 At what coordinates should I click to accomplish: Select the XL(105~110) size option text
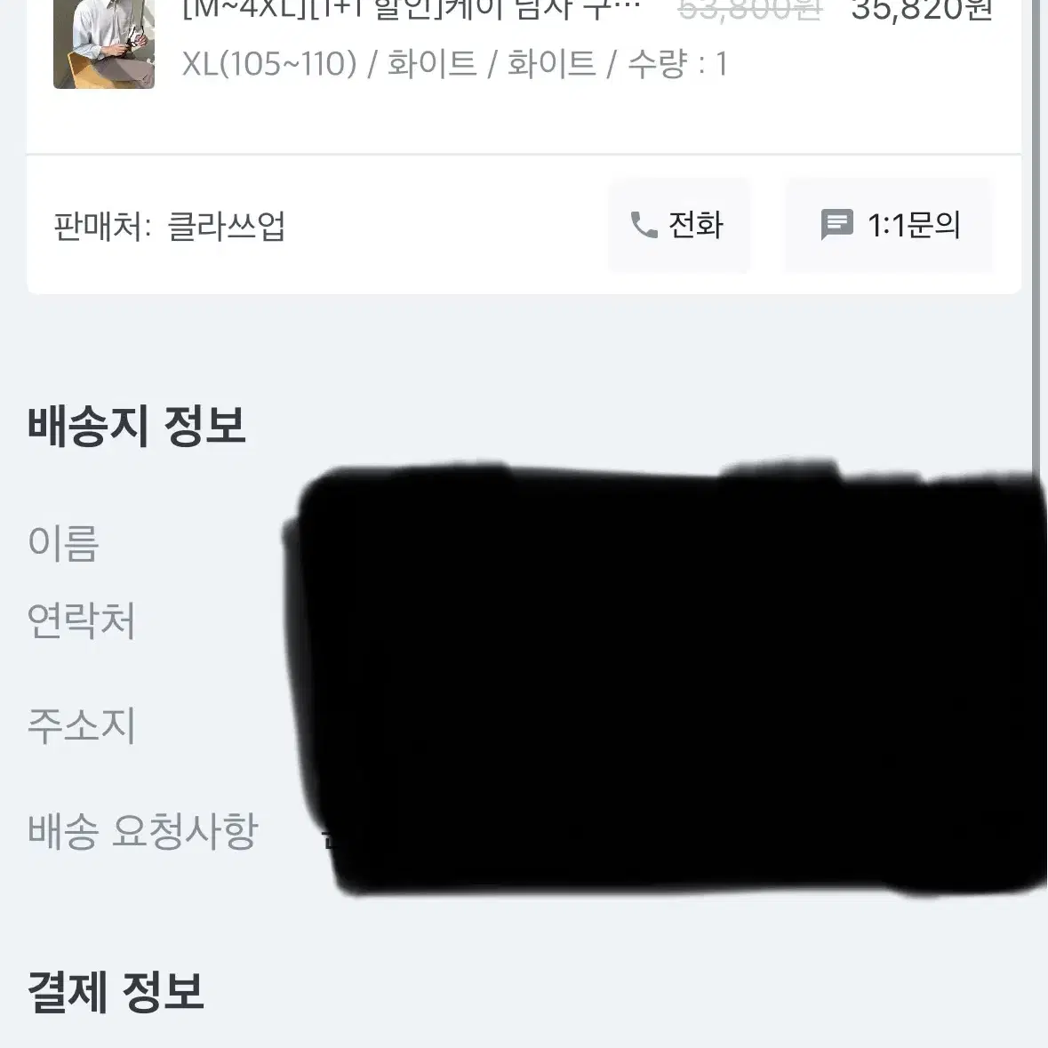click(x=269, y=64)
